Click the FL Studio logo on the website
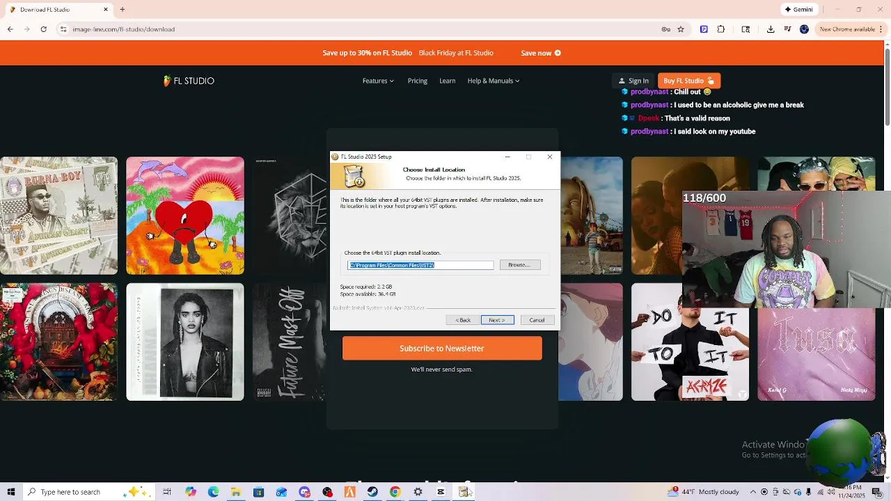Screen dimensions: 891x501 pyautogui.click(x=189, y=81)
